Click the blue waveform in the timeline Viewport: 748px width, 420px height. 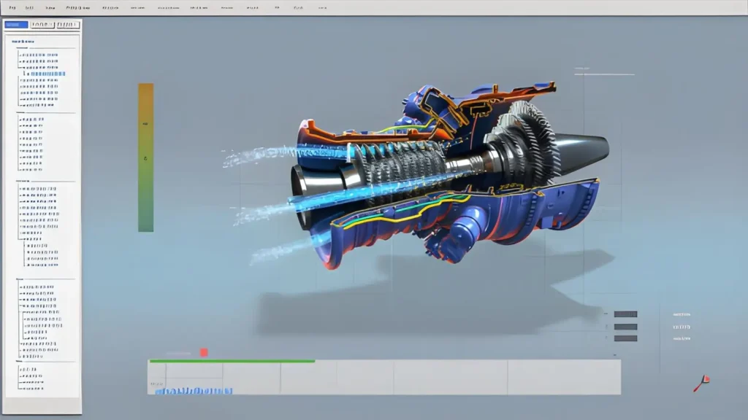pos(194,391)
